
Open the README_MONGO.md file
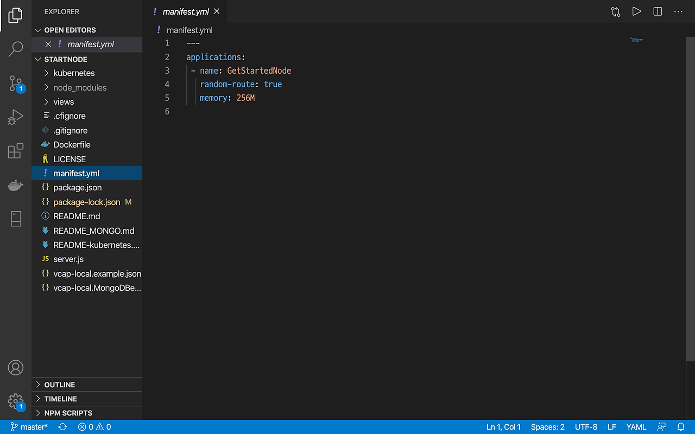click(87, 231)
